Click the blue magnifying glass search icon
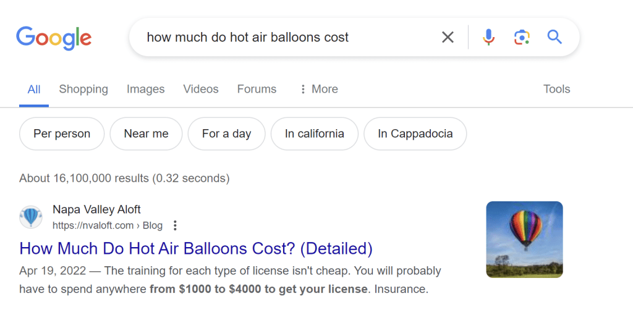This screenshot has width=633, height=320. pos(554,38)
